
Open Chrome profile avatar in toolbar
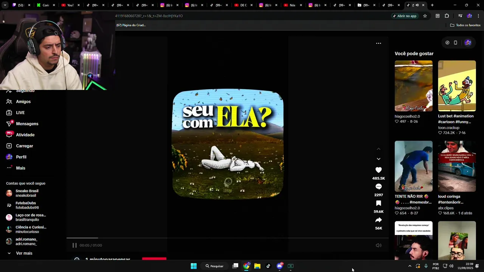469,16
